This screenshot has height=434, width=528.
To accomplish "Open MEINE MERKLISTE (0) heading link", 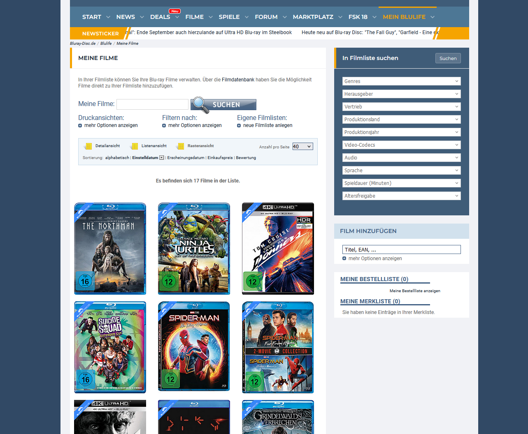I will pyautogui.click(x=370, y=301).
